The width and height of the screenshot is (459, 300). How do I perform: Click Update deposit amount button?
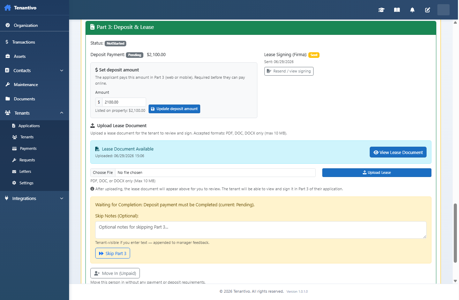point(174,109)
